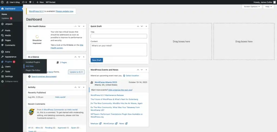The height and width of the screenshot is (132, 277).
Task: Move Site Health Status box up
Action: pos(75,26)
